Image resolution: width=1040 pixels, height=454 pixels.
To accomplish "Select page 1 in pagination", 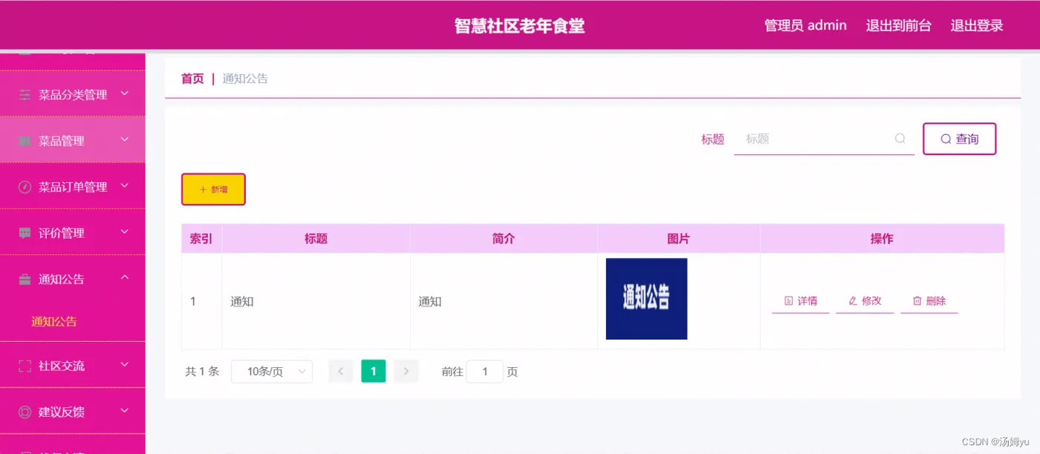I will (x=374, y=372).
